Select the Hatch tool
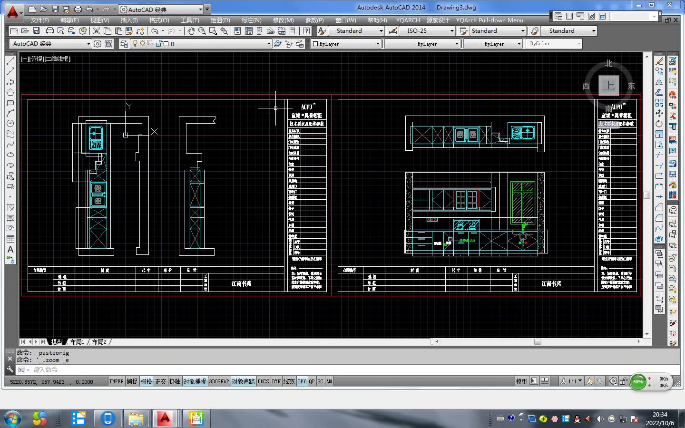 [10, 207]
